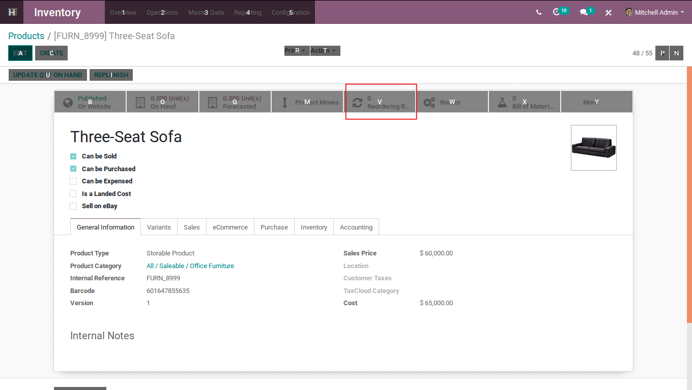The width and height of the screenshot is (692, 390).
Task: Click the Version value 1
Action: pyautogui.click(x=149, y=303)
